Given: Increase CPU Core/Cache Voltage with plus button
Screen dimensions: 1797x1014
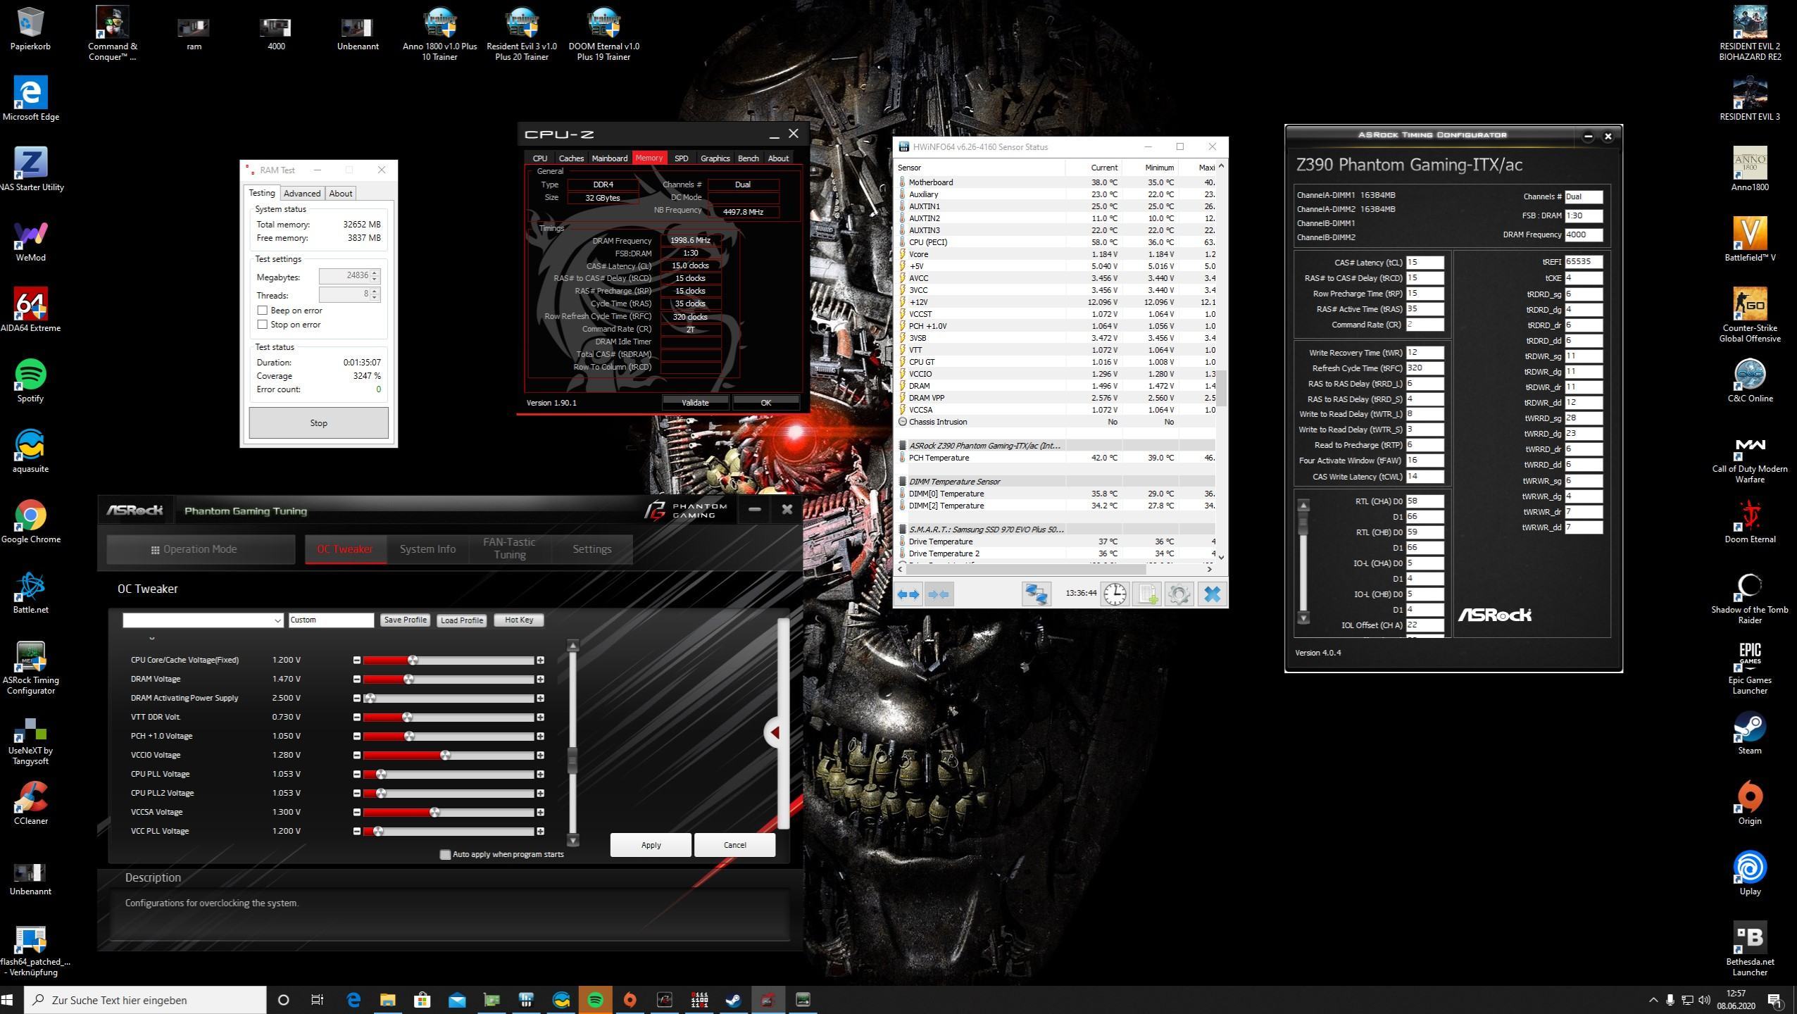Looking at the screenshot, I should (x=540, y=661).
